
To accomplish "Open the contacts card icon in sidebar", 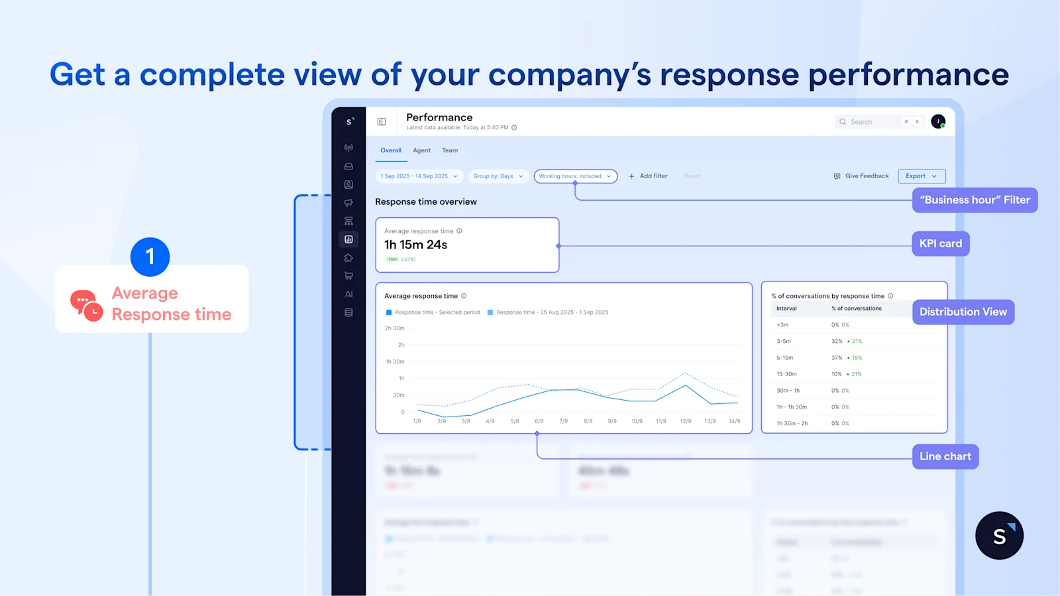I will pyautogui.click(x=349, y=183).
